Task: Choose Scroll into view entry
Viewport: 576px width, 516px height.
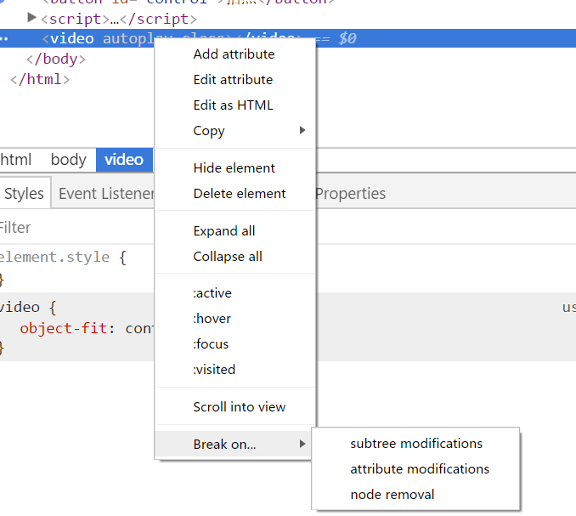Action: tap(239, 407)
